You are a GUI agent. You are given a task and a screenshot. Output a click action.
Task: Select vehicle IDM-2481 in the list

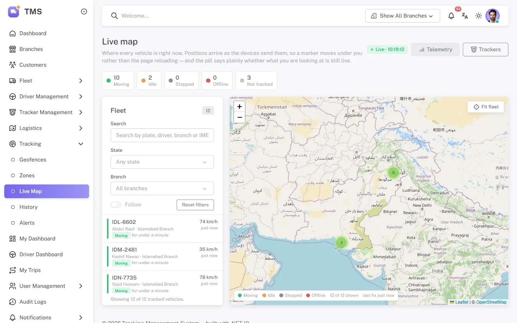coord(162,256)
